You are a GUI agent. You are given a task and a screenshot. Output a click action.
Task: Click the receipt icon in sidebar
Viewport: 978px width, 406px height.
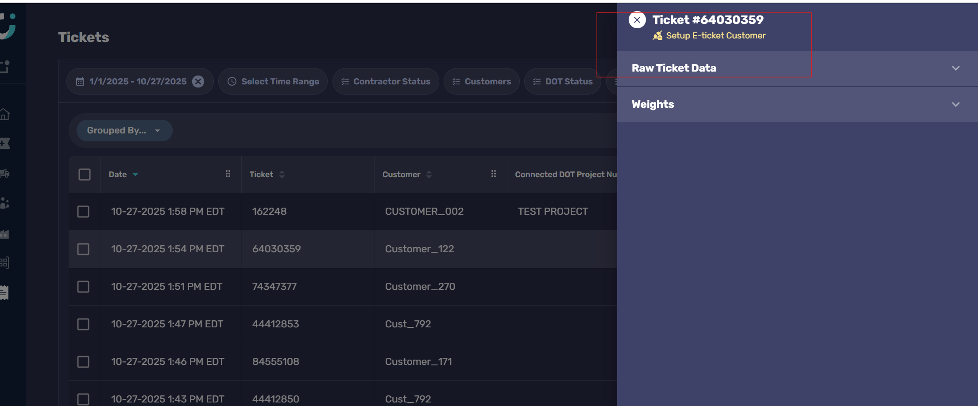click(x=4, y=292)
